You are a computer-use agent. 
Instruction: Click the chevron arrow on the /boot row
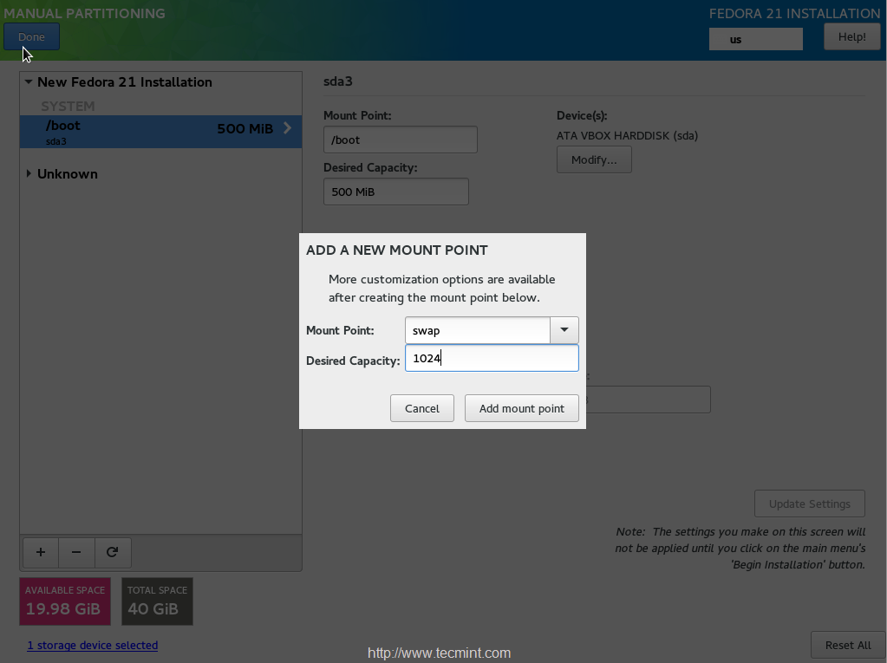coord(287,127)
